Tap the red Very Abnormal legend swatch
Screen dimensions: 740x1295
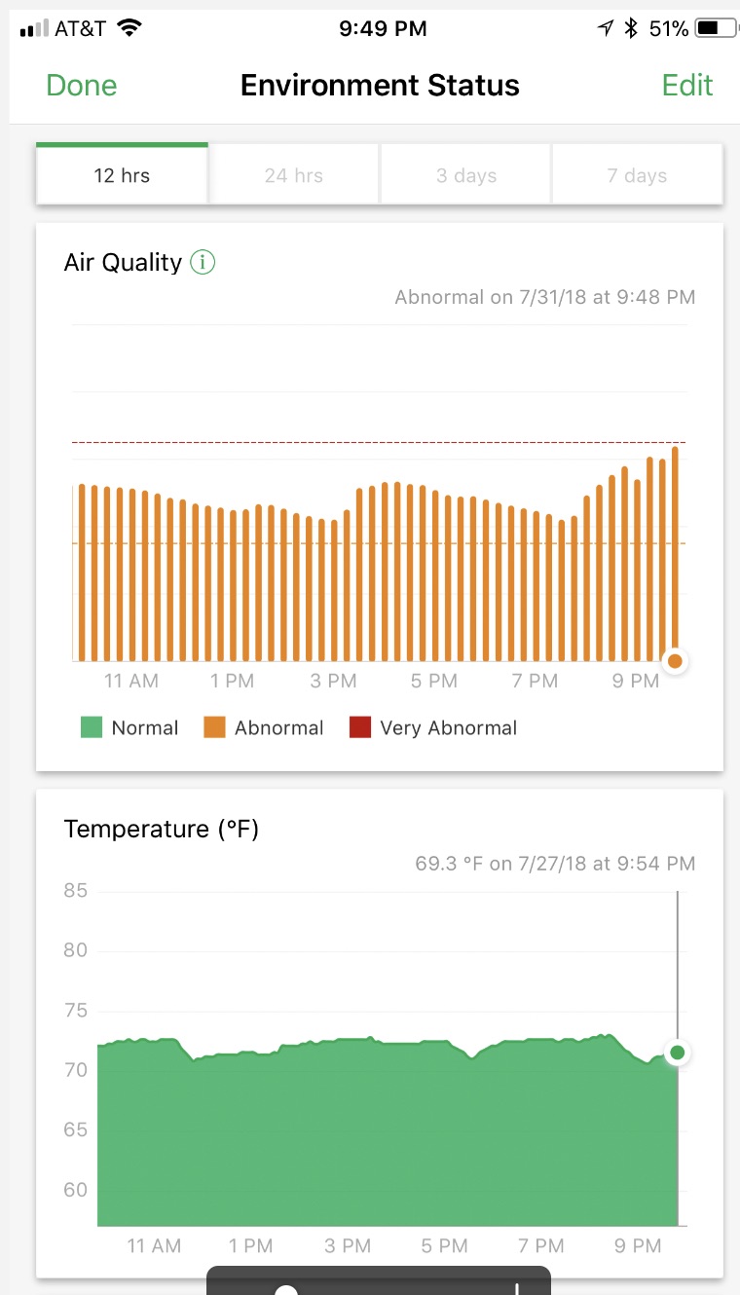[x=359, y=727]
